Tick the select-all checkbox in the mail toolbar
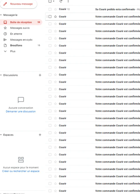The width and height of the screenshot is (140, 194). [x=50, y=1]
